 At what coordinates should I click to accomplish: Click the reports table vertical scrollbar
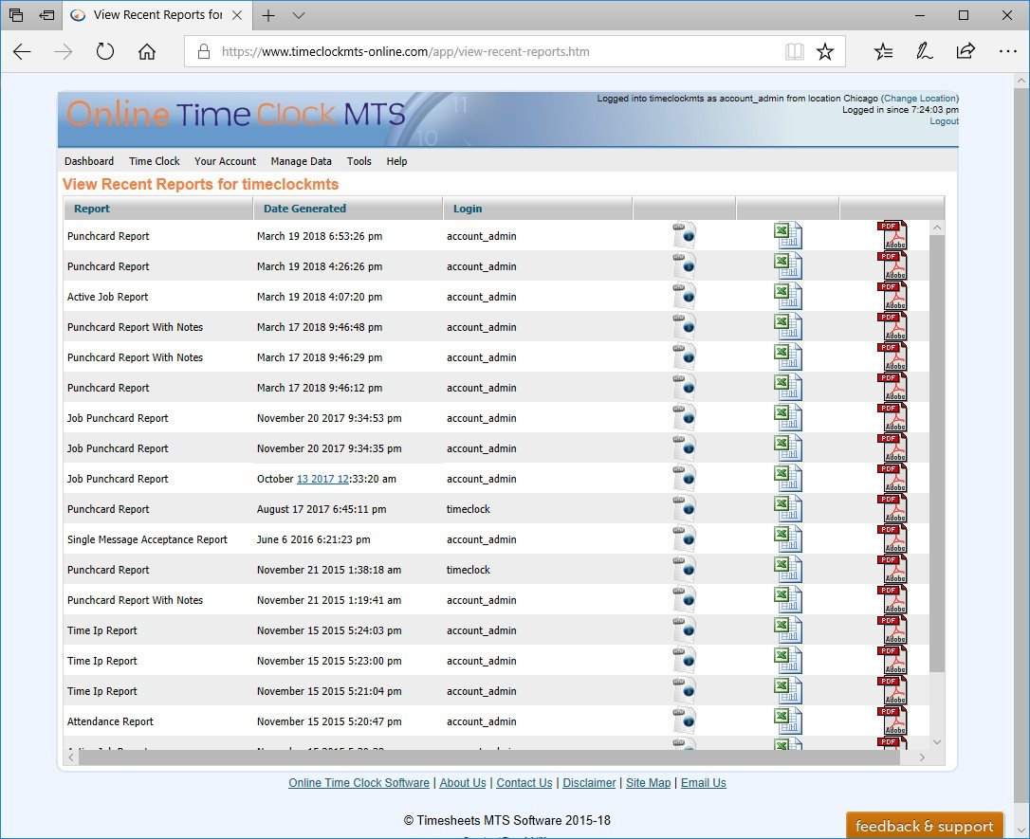937,453
